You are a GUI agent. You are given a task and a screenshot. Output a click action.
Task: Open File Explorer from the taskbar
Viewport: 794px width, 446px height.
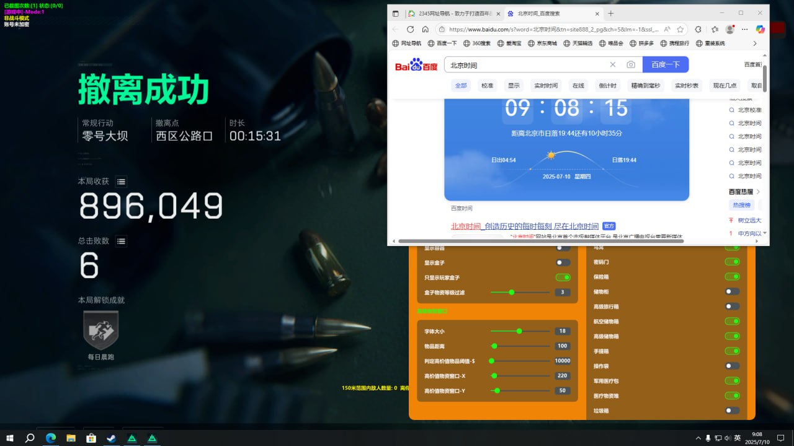tap(71, 438)
